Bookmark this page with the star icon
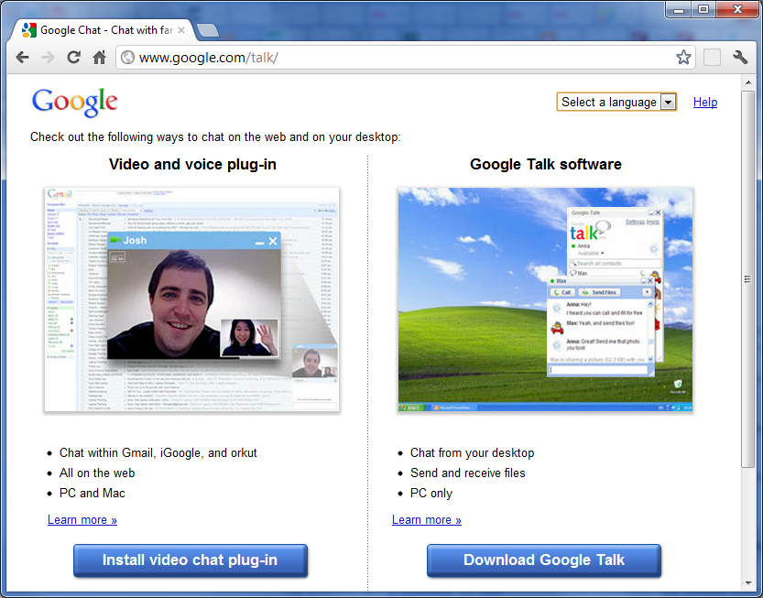Viewport: 763px width, 598px height. (x=683, y=58)
